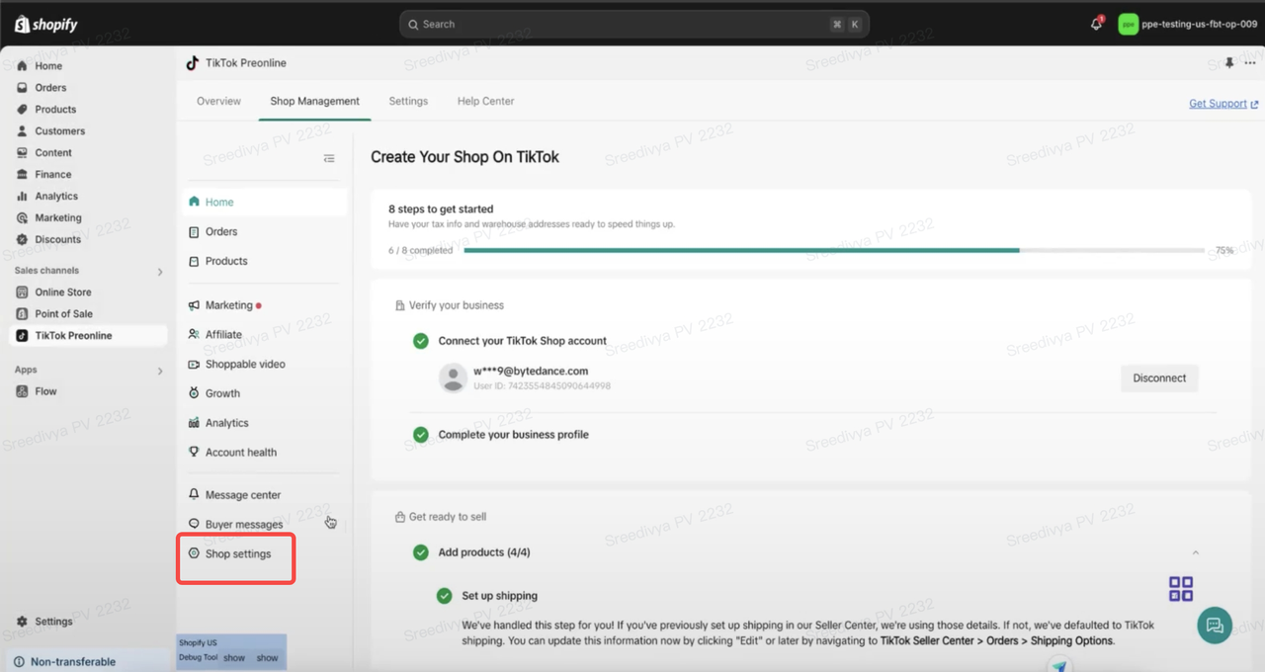Click the Set up shipping checkmark

click(445, 596)
